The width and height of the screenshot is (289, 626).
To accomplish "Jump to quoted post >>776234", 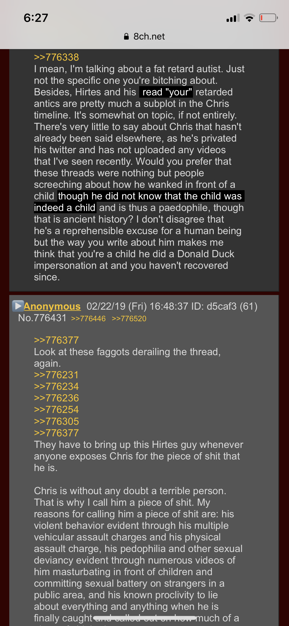I will point(56,386).
